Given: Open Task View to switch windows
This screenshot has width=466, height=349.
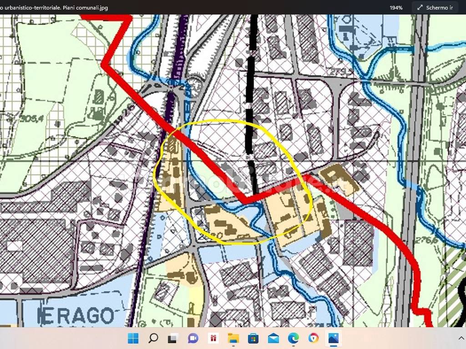Looking at the screenshot, I should 173,339.
